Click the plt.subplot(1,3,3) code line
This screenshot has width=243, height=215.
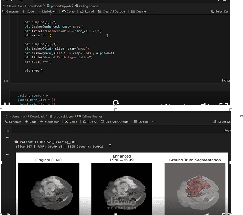coord(41,44)
